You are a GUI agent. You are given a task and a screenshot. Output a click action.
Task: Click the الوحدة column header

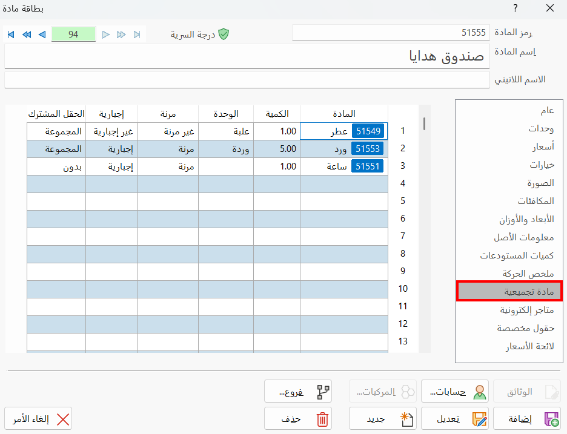[x=226, y=114]
